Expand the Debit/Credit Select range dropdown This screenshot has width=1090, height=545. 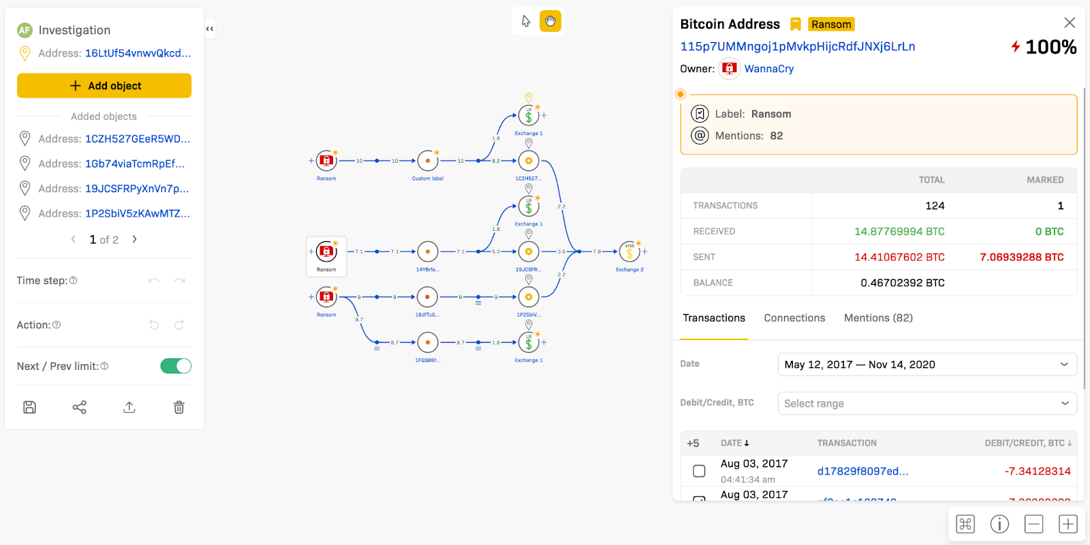926,403
